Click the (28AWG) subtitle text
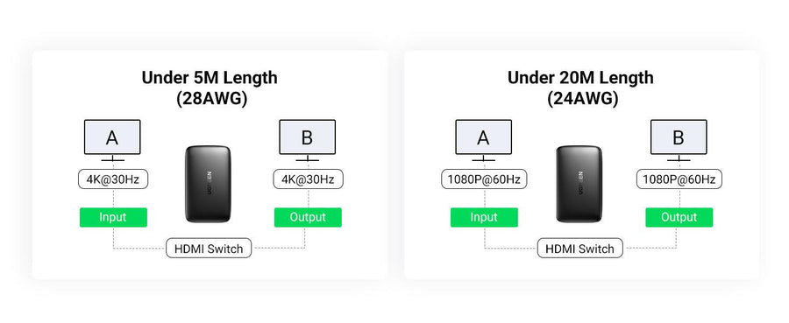789x323 pixels. (212, 98)
